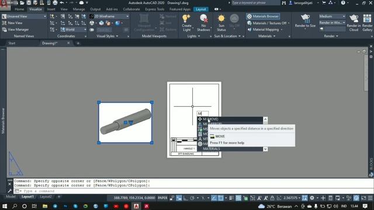Click the signed-in user account name
This screenshot has height=210, width=374.
click(303, 3)
